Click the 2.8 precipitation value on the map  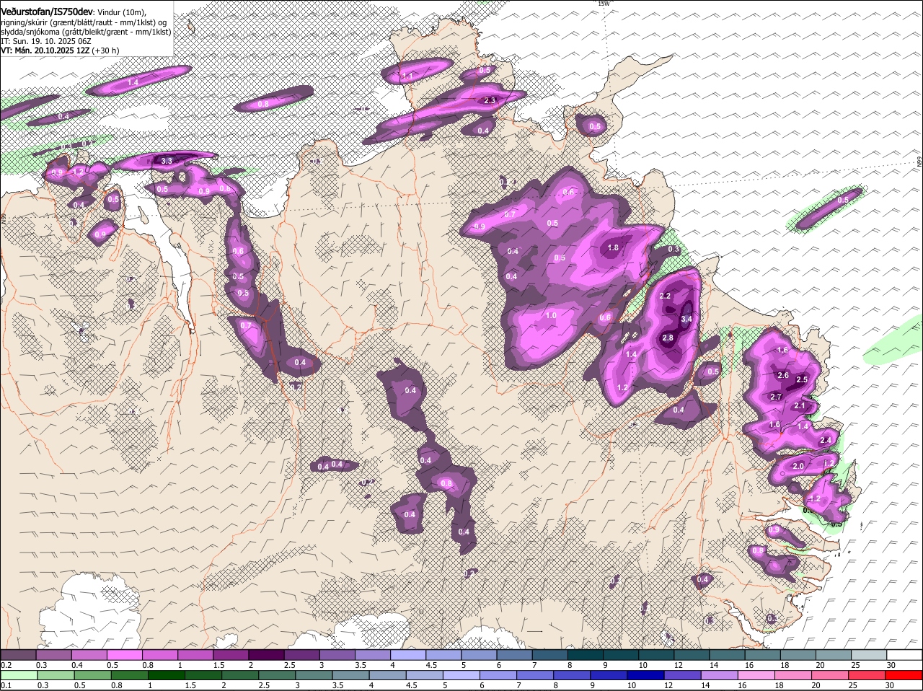click(668, 338)
